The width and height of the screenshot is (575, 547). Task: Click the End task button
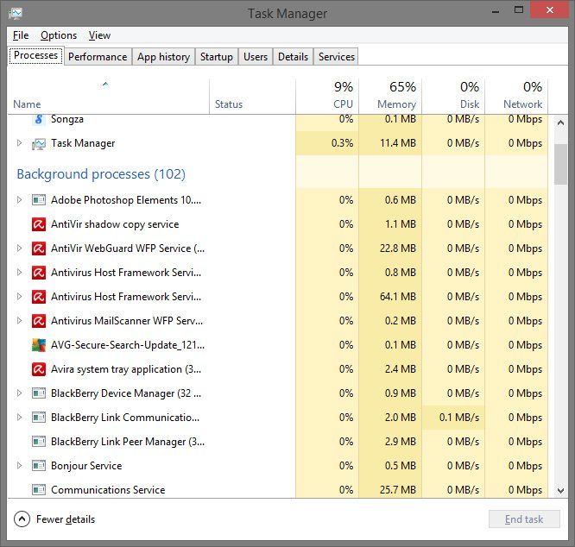click(x=524, y=519)
